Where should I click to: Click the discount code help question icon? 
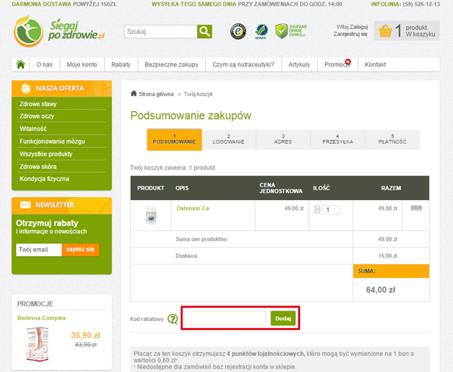click(173, 319)
